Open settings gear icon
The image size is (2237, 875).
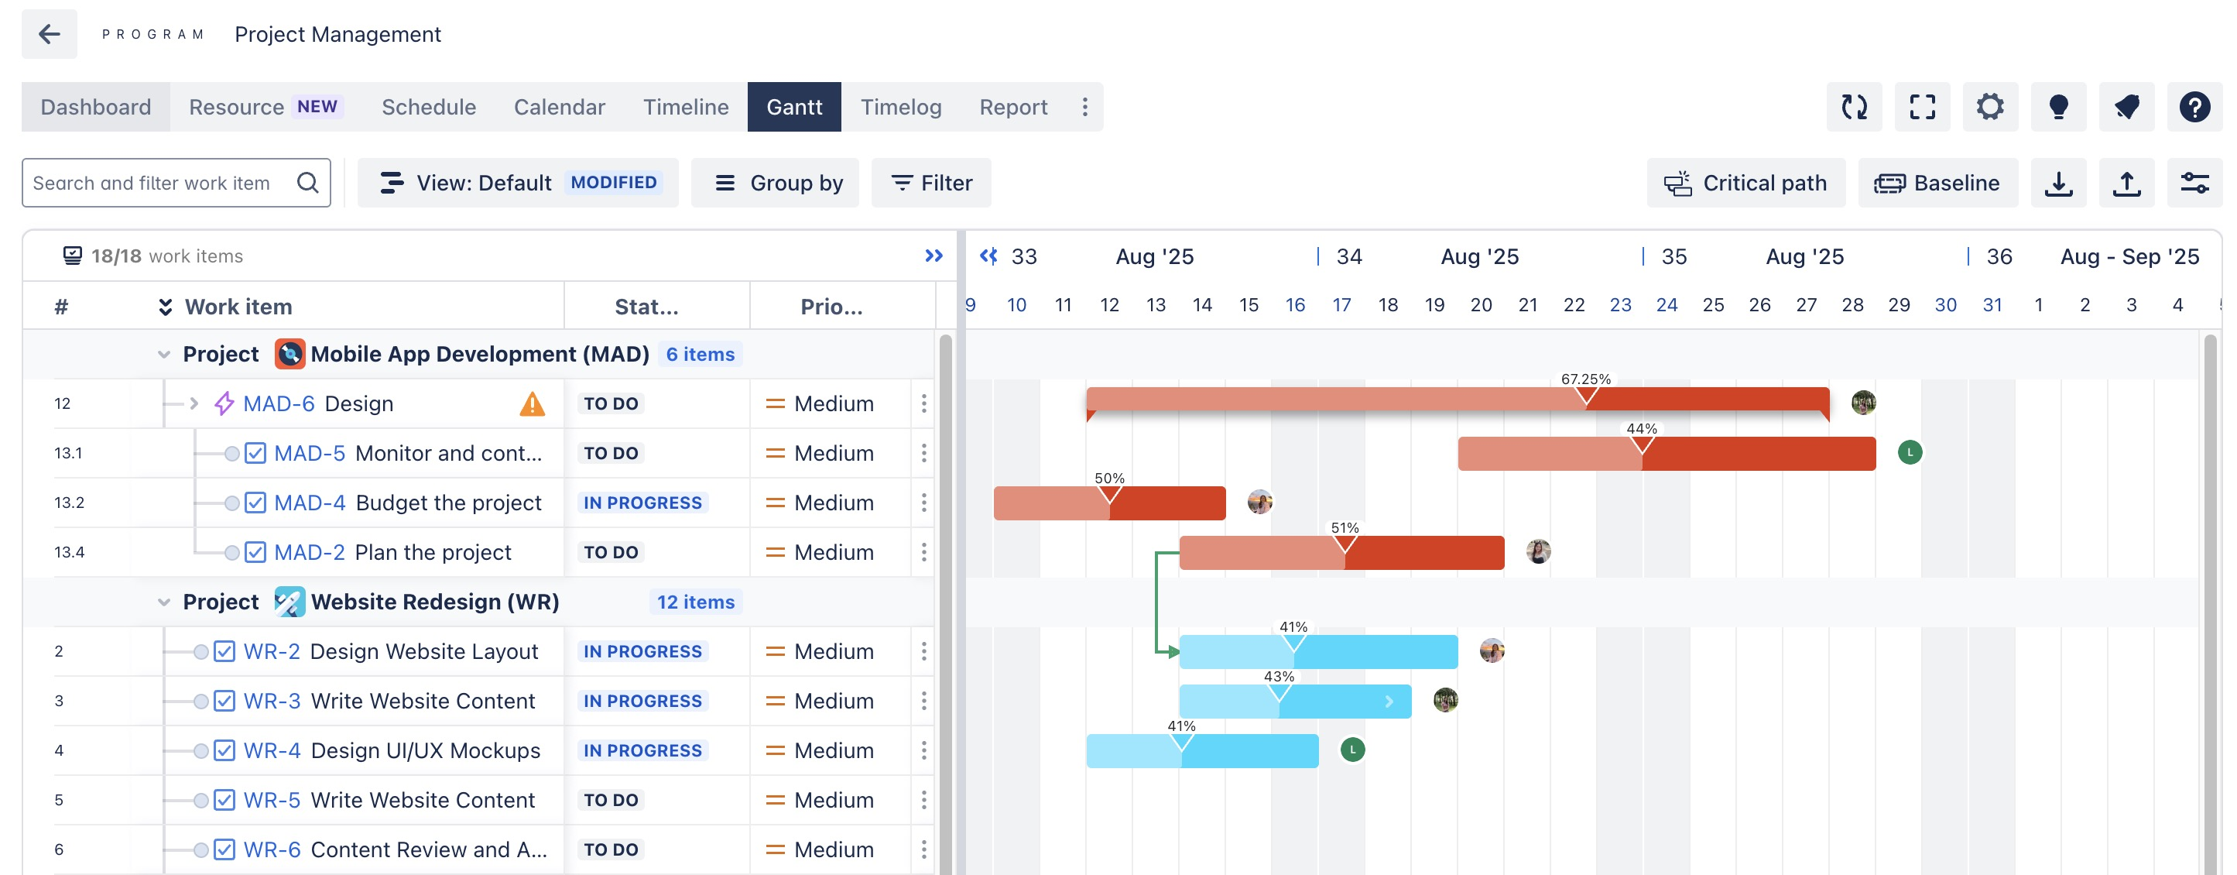point(1989,107)
